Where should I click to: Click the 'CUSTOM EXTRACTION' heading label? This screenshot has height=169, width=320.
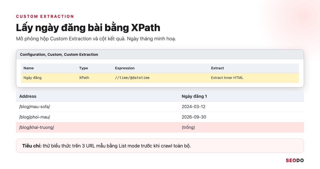(x=45, y=16)
